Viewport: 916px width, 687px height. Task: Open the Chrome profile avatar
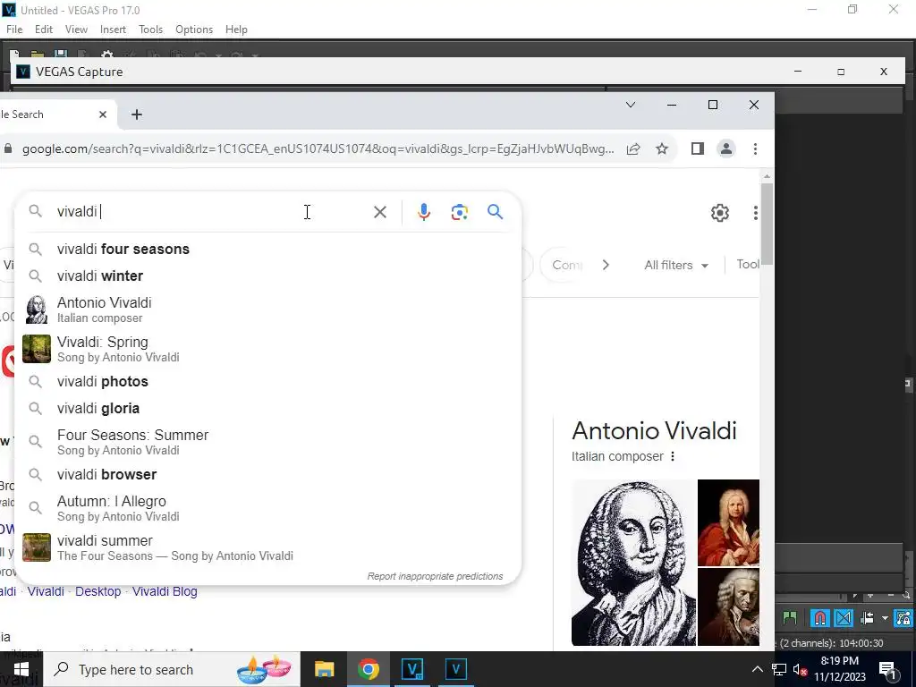pyautogui.click(x=726, y=149)
